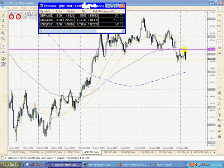Image resolution: width=224 pixels, height=168 pixels.
Task: Open the indicators list dropdown arrow
Action: [6, 58]
